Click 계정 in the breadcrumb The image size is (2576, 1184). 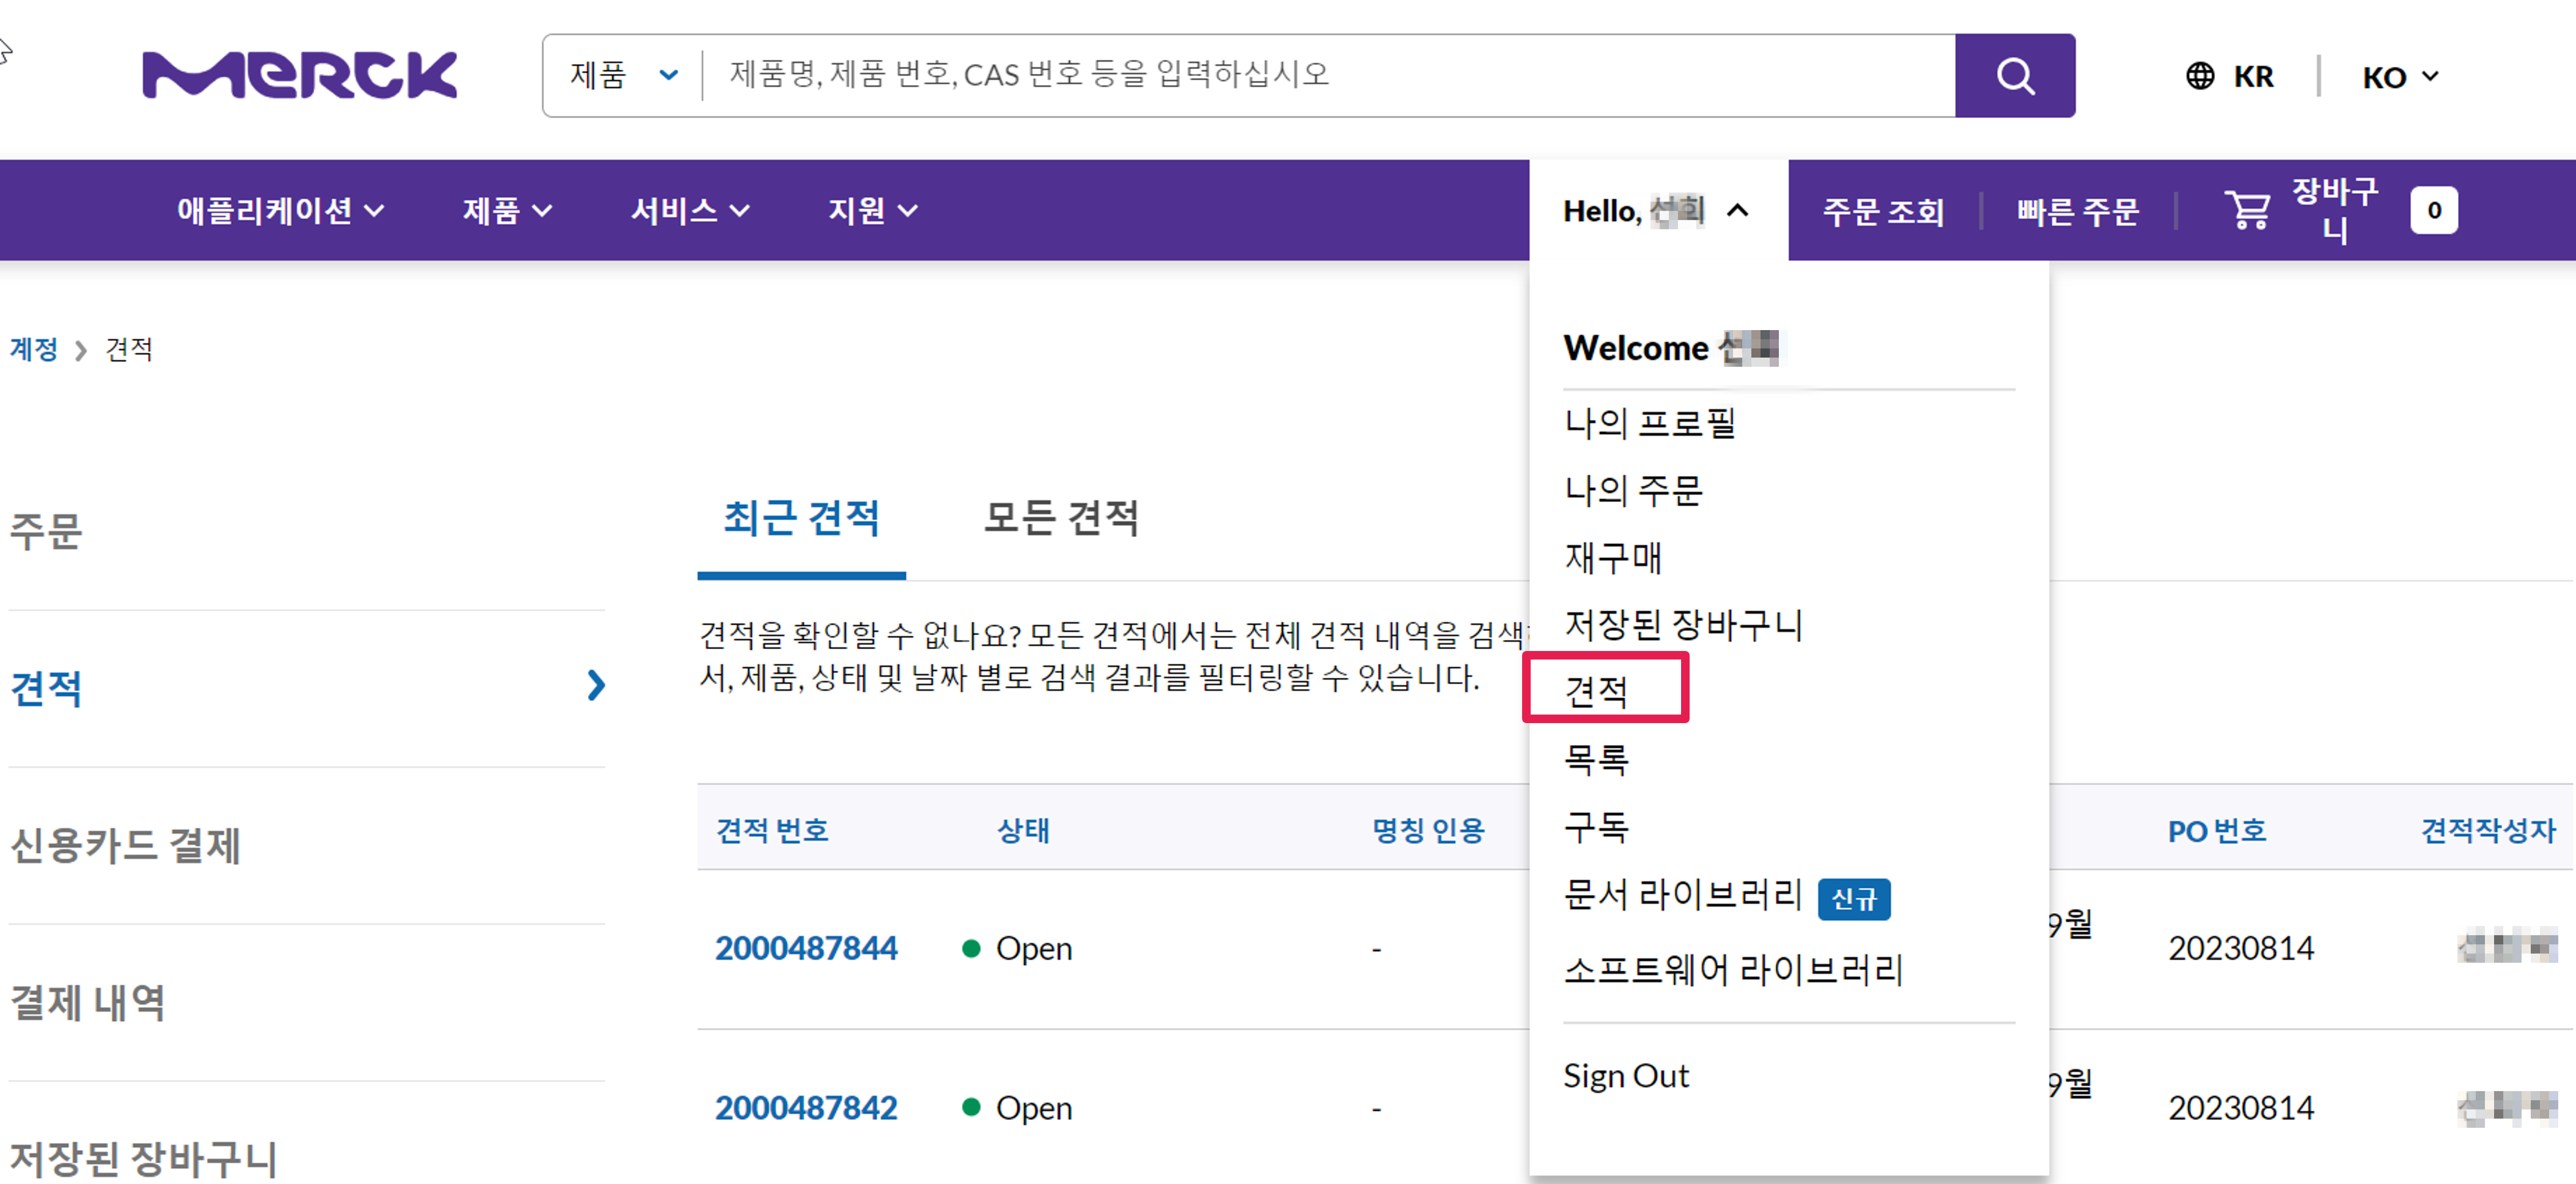34,349
